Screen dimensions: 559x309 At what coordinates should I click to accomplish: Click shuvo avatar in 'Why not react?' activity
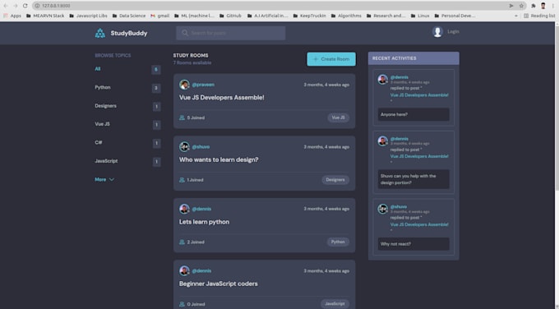point(383,209)
